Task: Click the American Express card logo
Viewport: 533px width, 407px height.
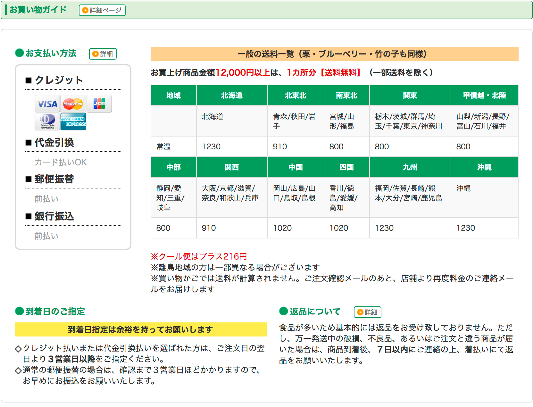Action: click(x=73, y=121)
